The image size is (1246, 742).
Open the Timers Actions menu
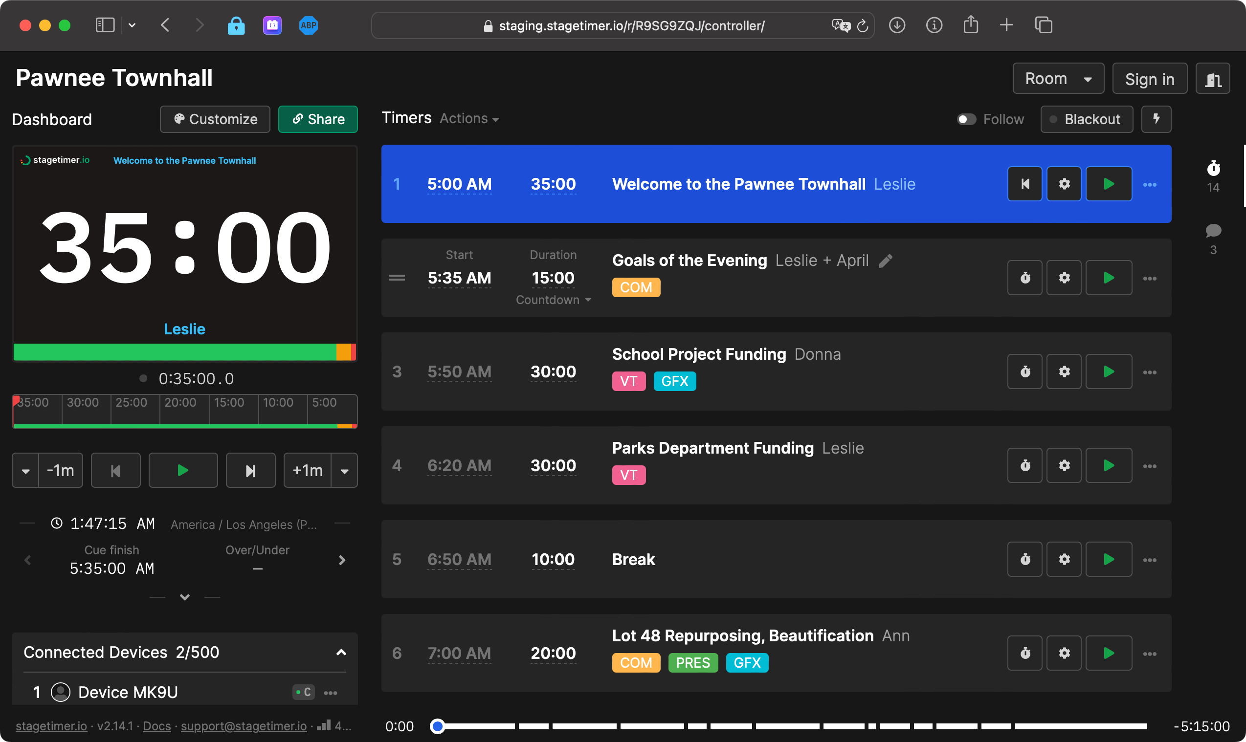pos(468,118)
